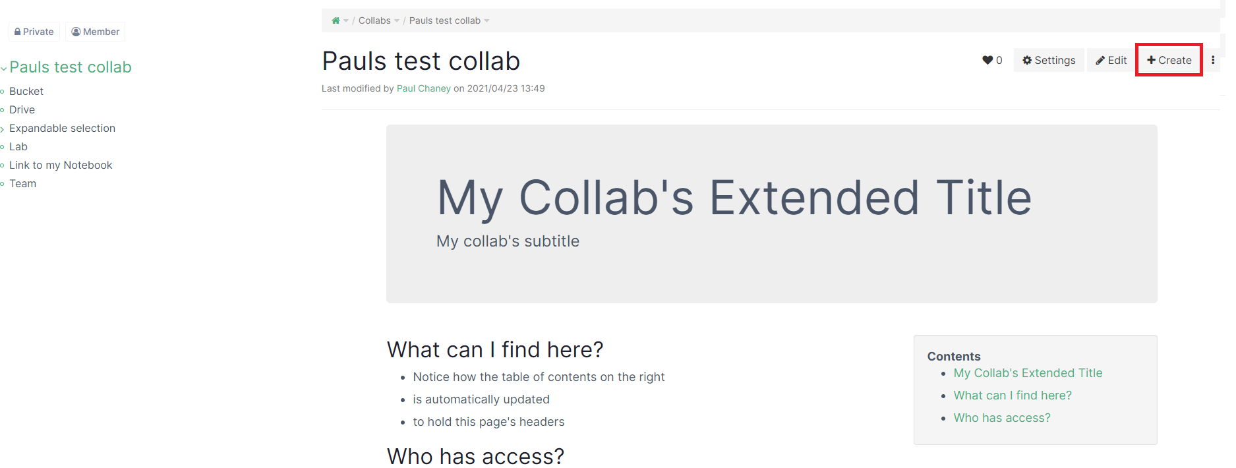Collapse the Pauls test collab tree
The height and width of the screenshot is (468, 1236).
pos(4,68)
